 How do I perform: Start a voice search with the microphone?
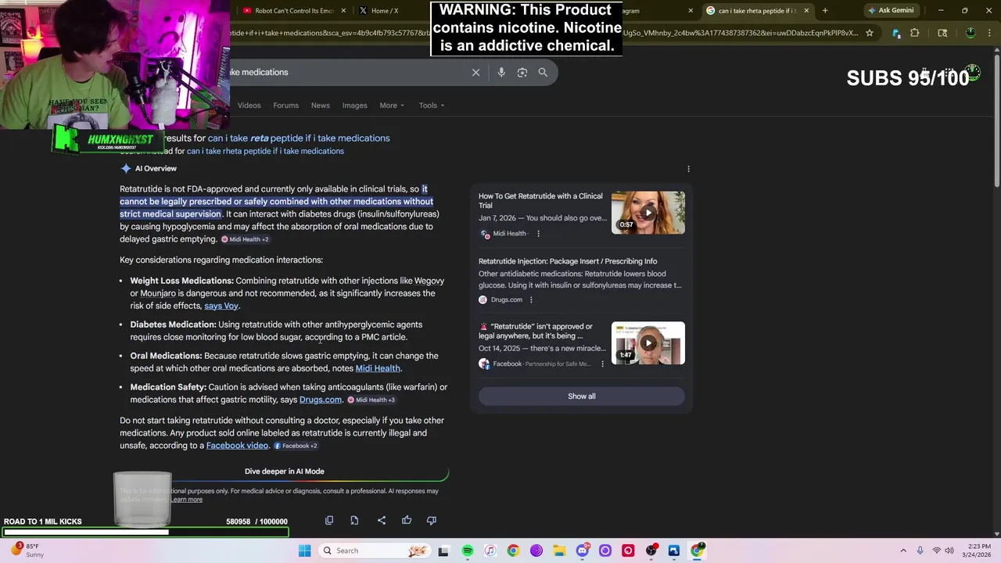(501, 72)
